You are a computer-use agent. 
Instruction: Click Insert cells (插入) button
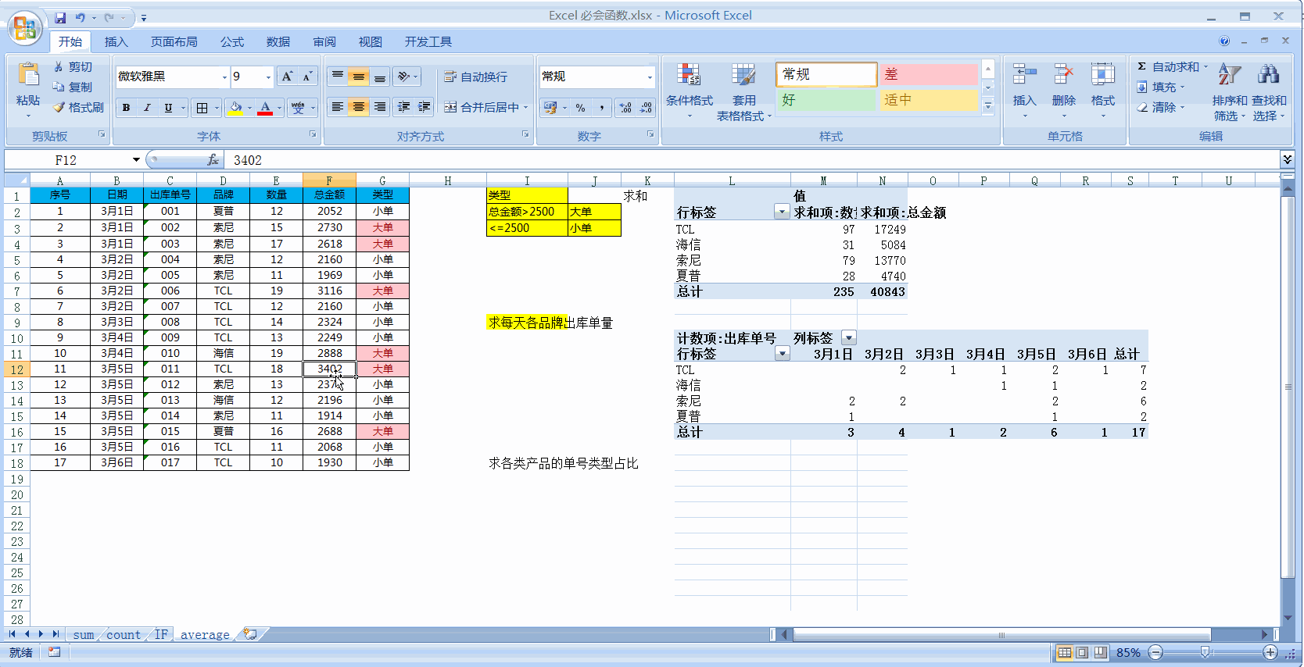(x=1024, y=92)
